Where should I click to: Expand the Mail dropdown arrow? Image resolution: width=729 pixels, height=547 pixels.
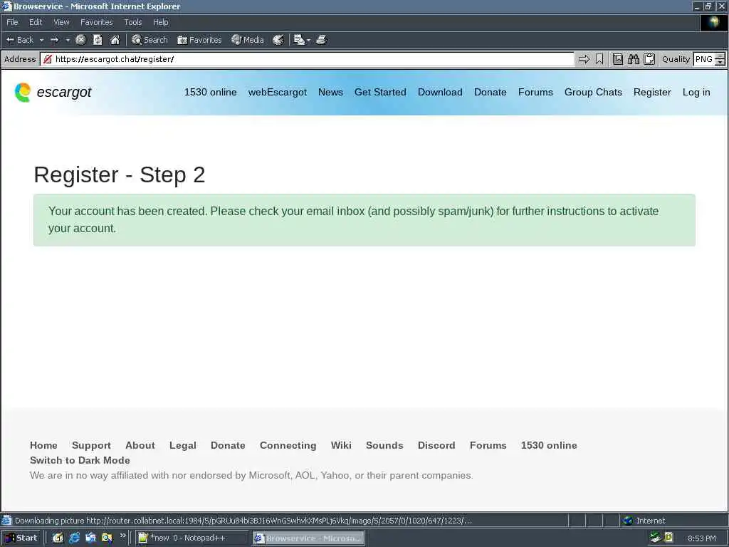[x=308, y=40]
